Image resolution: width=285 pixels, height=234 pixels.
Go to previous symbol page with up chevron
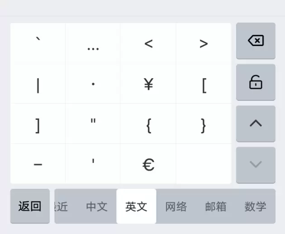point(256,124)
